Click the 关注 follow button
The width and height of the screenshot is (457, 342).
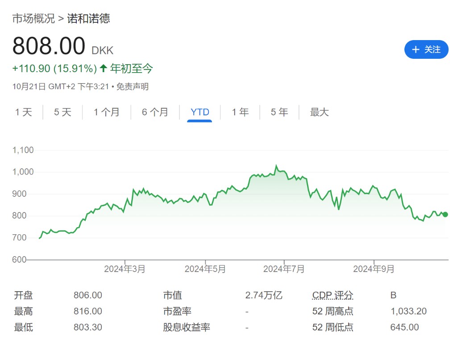coord(426,49)
